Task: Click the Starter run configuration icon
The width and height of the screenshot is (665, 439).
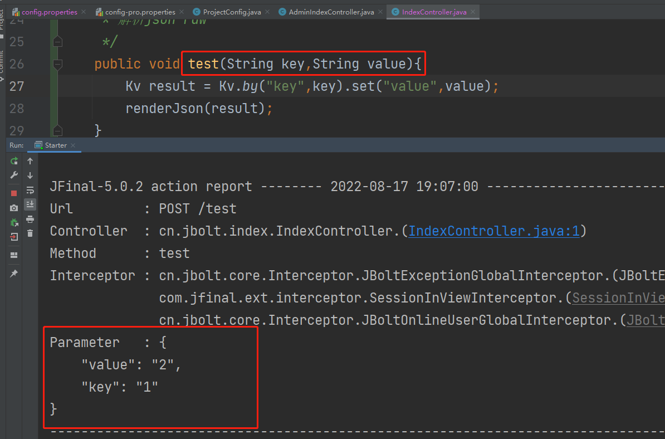Action: click(38, 145)
